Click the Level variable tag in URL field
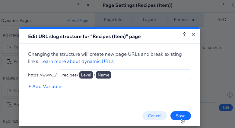The image size is (235, 128). [x=86, y=75]
